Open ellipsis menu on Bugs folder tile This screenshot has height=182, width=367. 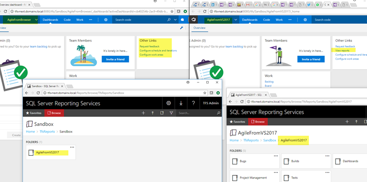point(275,156)
